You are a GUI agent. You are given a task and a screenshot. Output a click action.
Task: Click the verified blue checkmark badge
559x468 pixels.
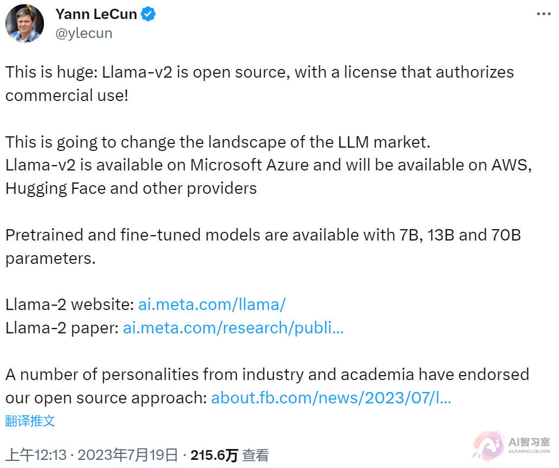tap(149, 14)
